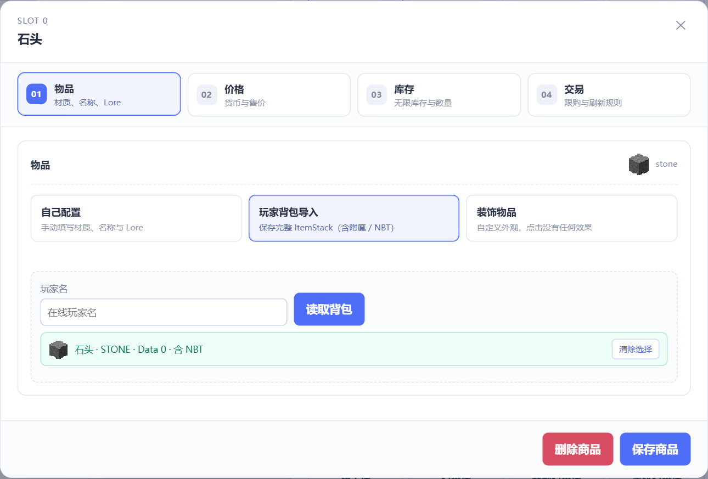Switch to step 02 价格 tab
Viewport: 708px width, 479px height.
coord(269,95)
